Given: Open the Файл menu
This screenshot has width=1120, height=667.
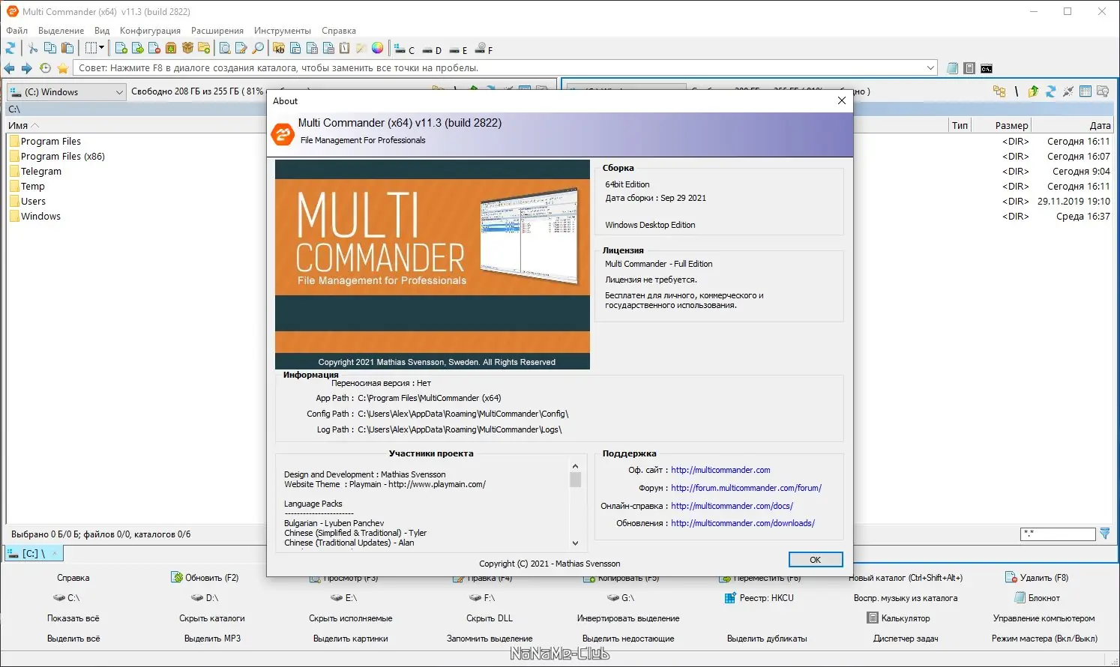Looking at the screenshot, I should pos(16,31).
